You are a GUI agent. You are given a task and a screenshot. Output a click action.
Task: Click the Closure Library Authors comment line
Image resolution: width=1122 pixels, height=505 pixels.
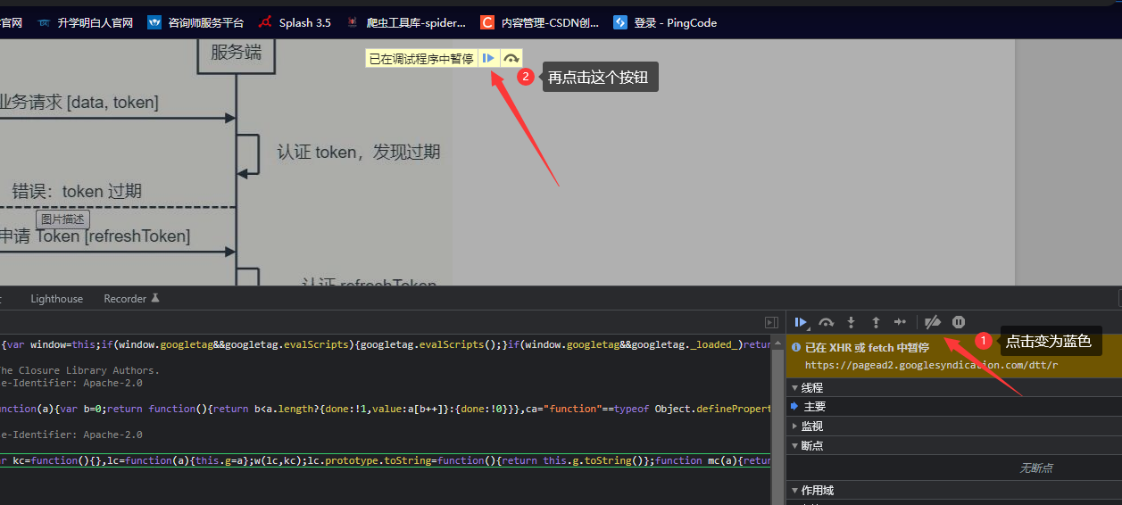pos(80,370)
